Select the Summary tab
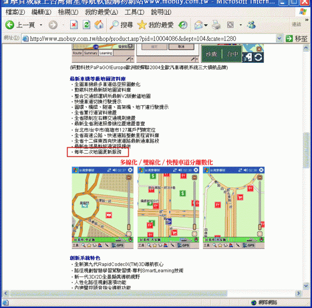Viewport: 312px width, 308px height. 91,53
